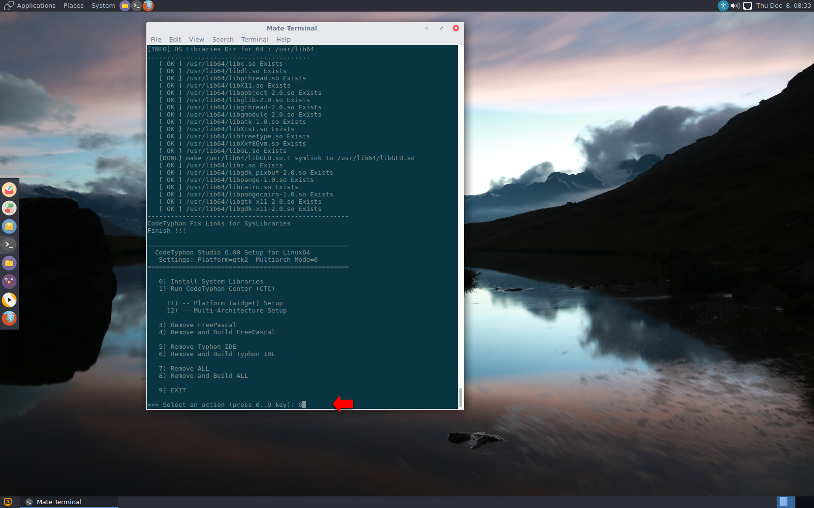The width and height of the screenshot is (814, 508).
Task: Open the terminal File menu
Action: click(156, 40)
